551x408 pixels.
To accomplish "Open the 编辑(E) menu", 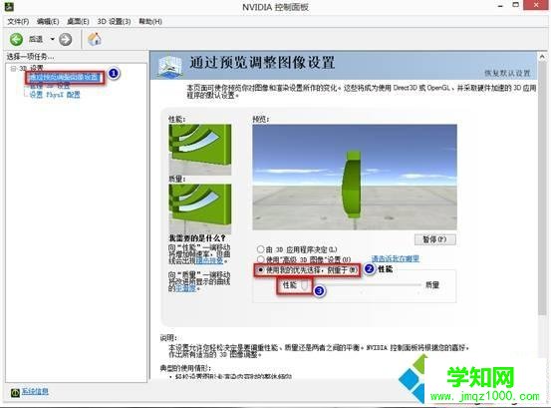I will tap(48, 22).
